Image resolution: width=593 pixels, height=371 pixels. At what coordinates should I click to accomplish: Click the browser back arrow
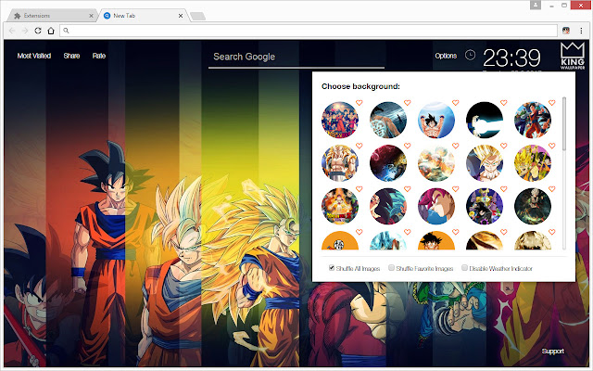pyautogui.click(x=12, y=31)
